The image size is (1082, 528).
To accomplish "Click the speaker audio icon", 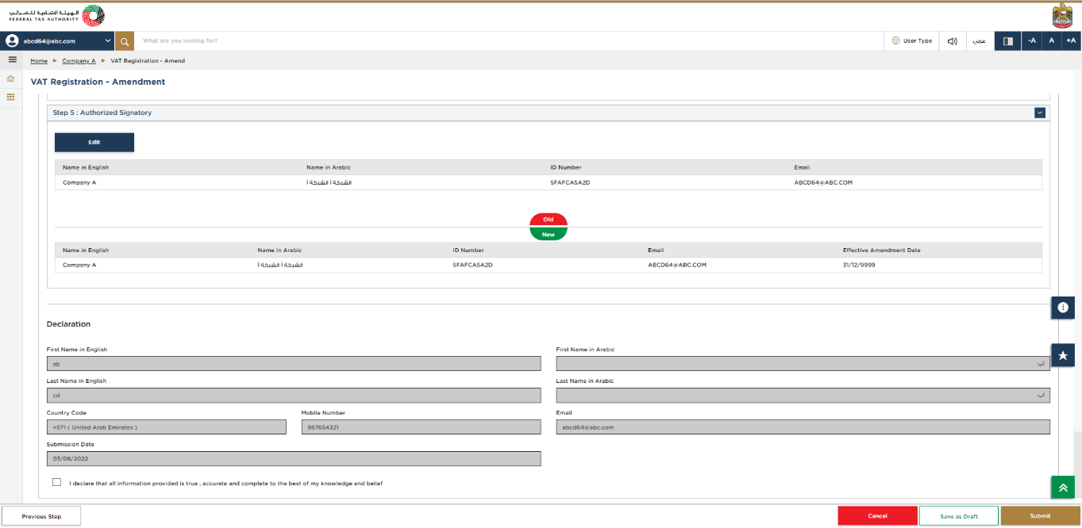I will click(x=953, y=40).
